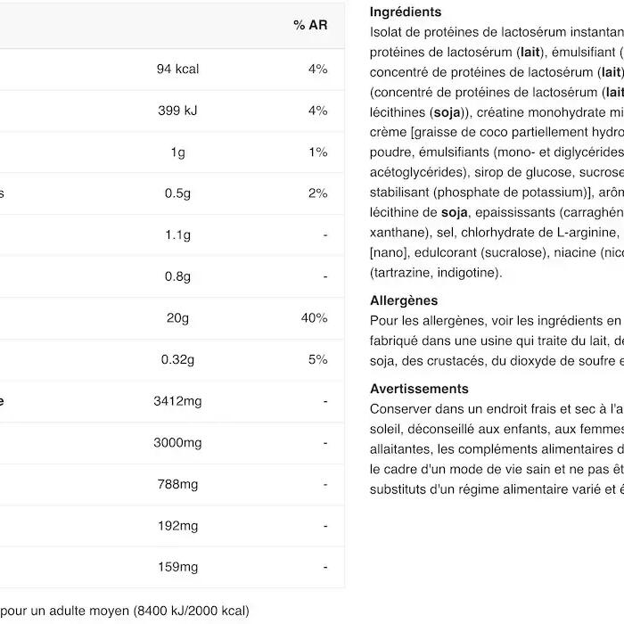Click the Allergènes heading
This screenshot has width=624, height=624.
404,300
